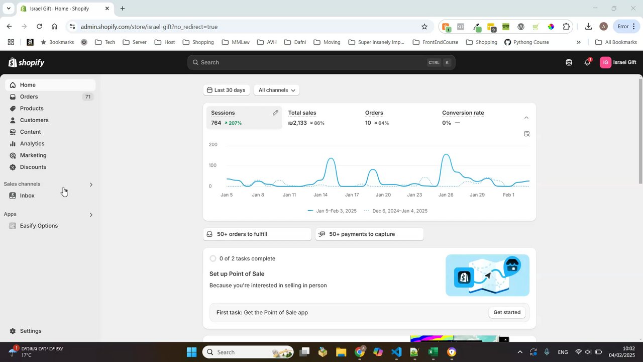Viewport: 643px width, 362px height.
Task: Open the All Bookmarks folder
Action: (616, 42)
